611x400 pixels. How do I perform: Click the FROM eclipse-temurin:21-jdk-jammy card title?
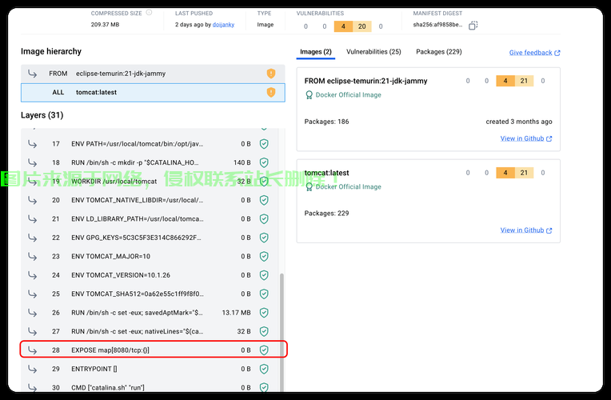coord(366,81)
